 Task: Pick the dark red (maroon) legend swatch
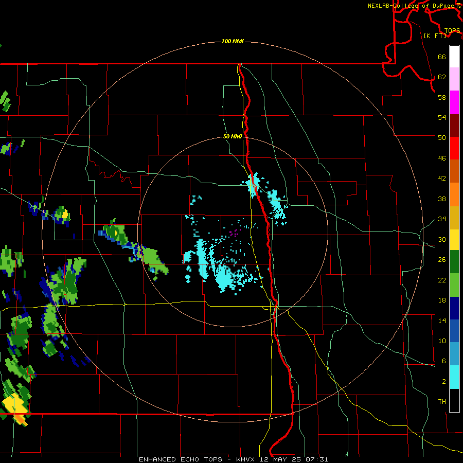(454, 125)
